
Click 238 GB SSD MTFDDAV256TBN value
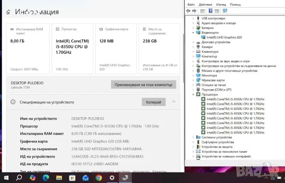click(x=106, y=149)
